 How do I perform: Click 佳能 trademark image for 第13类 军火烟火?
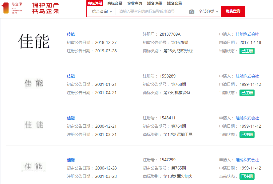pos(34,167)
